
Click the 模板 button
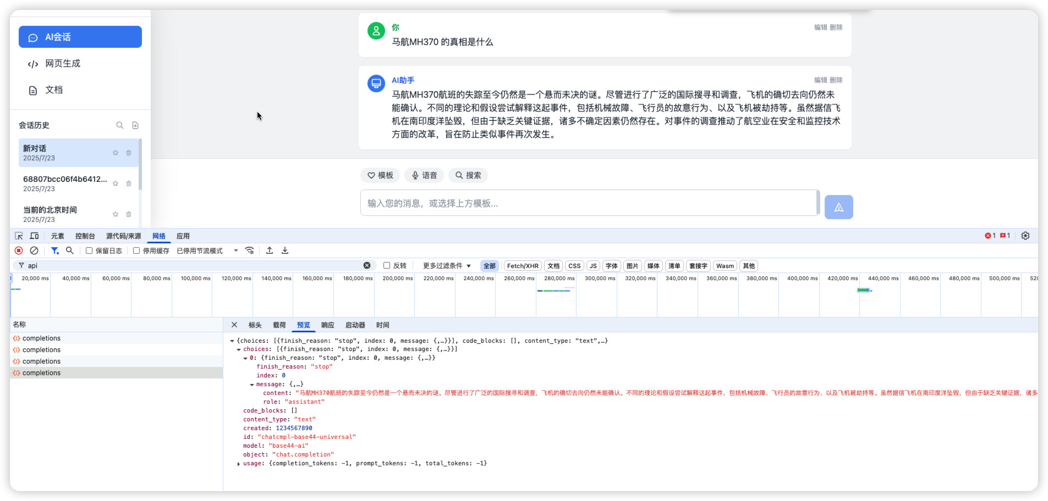380,175
